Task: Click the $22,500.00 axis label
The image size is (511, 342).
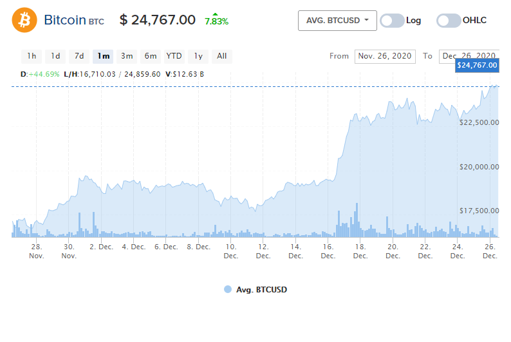Action: [x=479, y=122]
